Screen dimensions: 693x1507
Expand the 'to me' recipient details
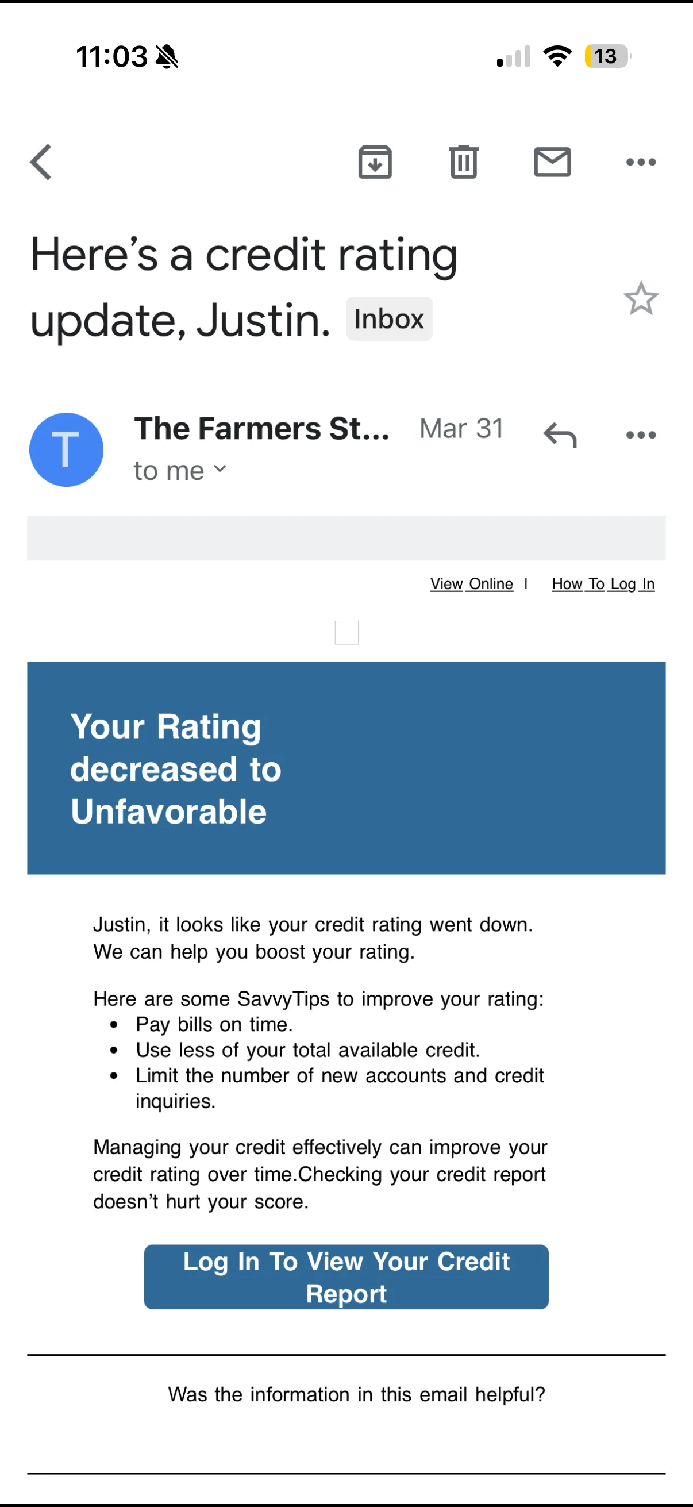coord(180,469)
